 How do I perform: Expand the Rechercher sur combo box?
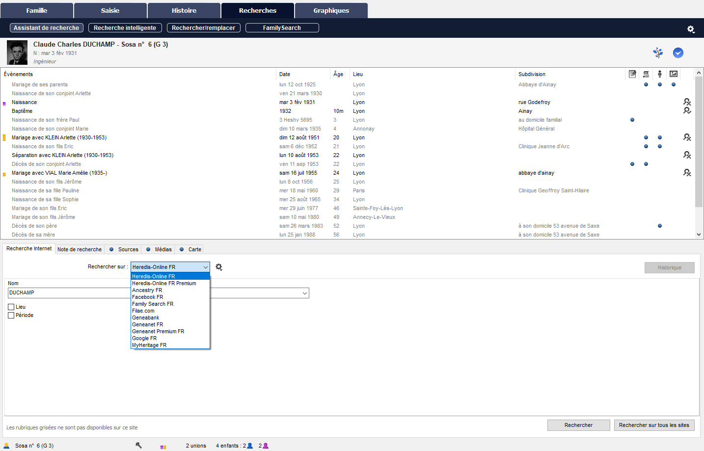point(205,267)
